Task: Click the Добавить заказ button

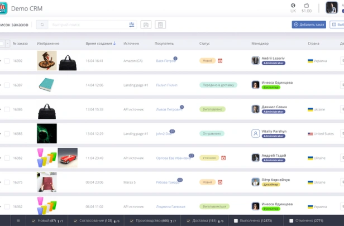Action: (x=309, y=25)
